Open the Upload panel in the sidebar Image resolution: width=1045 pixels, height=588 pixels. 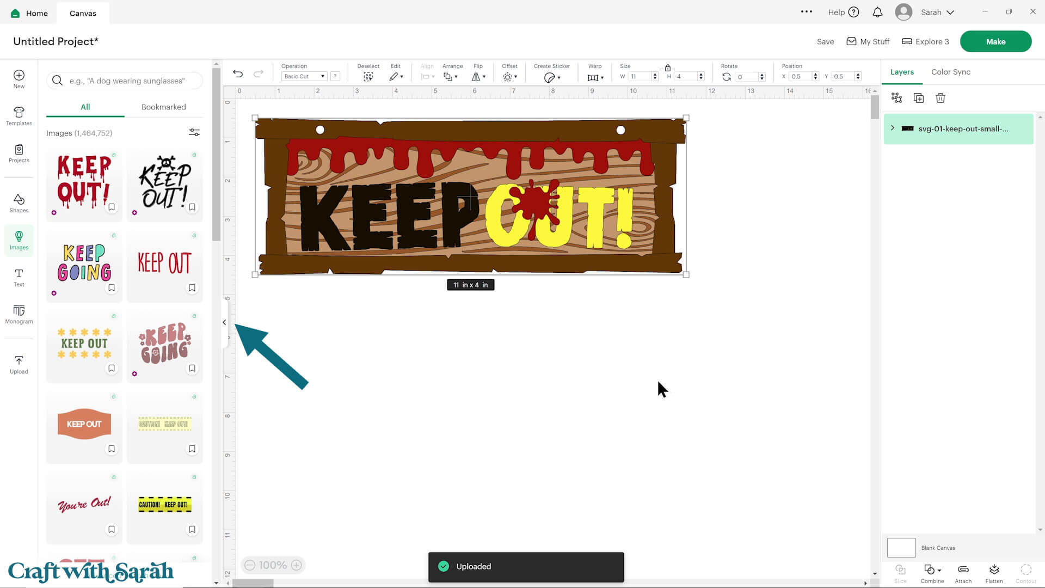point(19,364)
